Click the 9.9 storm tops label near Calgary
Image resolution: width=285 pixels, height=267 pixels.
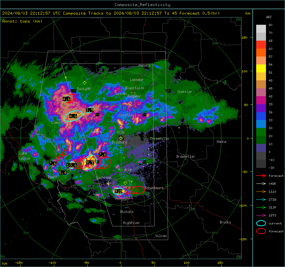tap(118, 191)
